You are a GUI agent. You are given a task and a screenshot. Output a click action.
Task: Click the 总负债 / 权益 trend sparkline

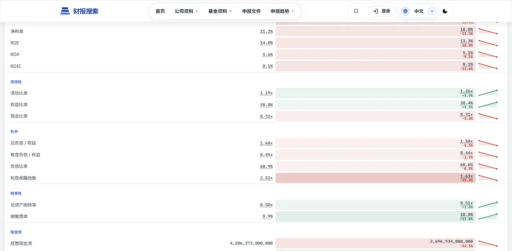[x=488, y=143]
